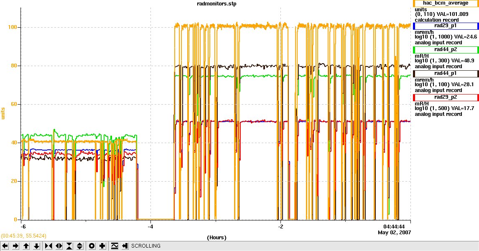Expand the time axis with outward-pointing horizontal triangles
Viewport: 479px width, 251px height.
coord(59,246)
